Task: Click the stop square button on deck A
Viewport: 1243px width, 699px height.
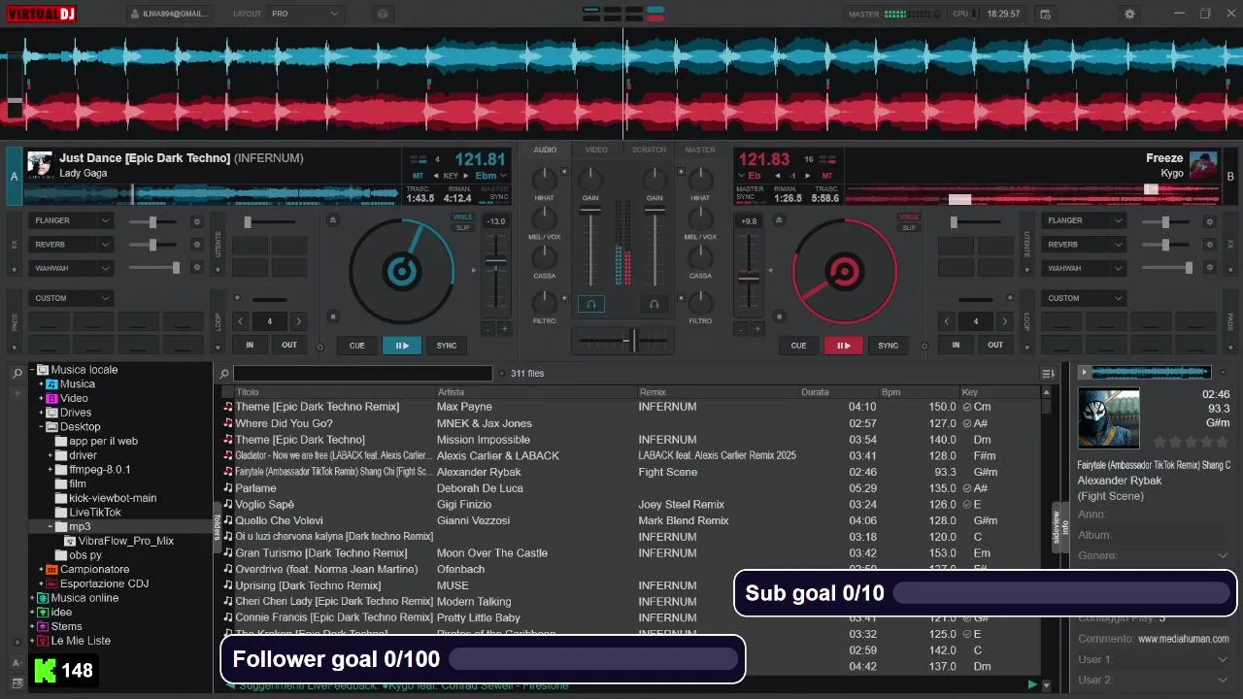Action: (333, 316)
